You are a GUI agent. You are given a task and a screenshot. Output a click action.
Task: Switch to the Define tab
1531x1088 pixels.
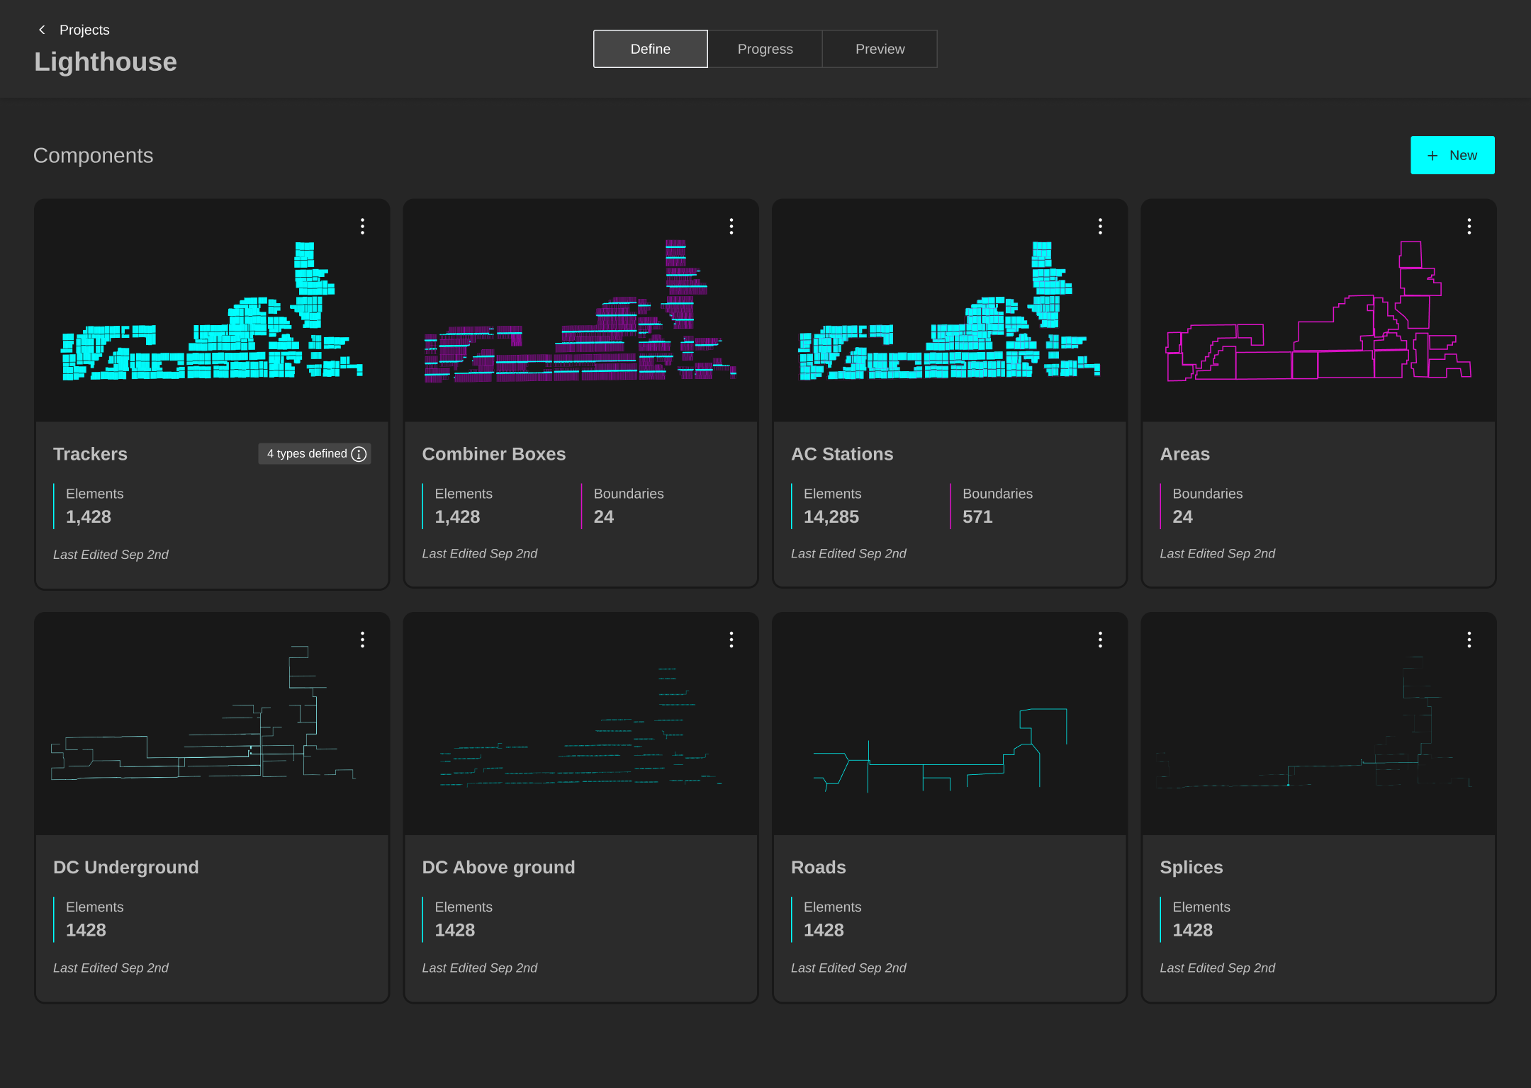(x=650, y=49)
